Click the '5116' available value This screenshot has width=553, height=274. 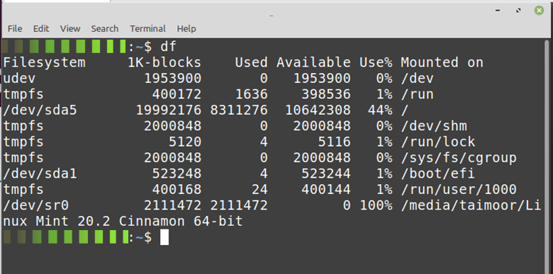(x=335, y=142)
